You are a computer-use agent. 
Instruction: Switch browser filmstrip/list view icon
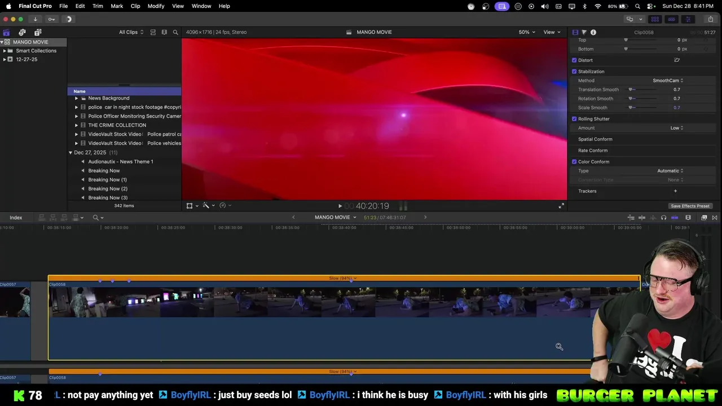click(x=164, y=32)
